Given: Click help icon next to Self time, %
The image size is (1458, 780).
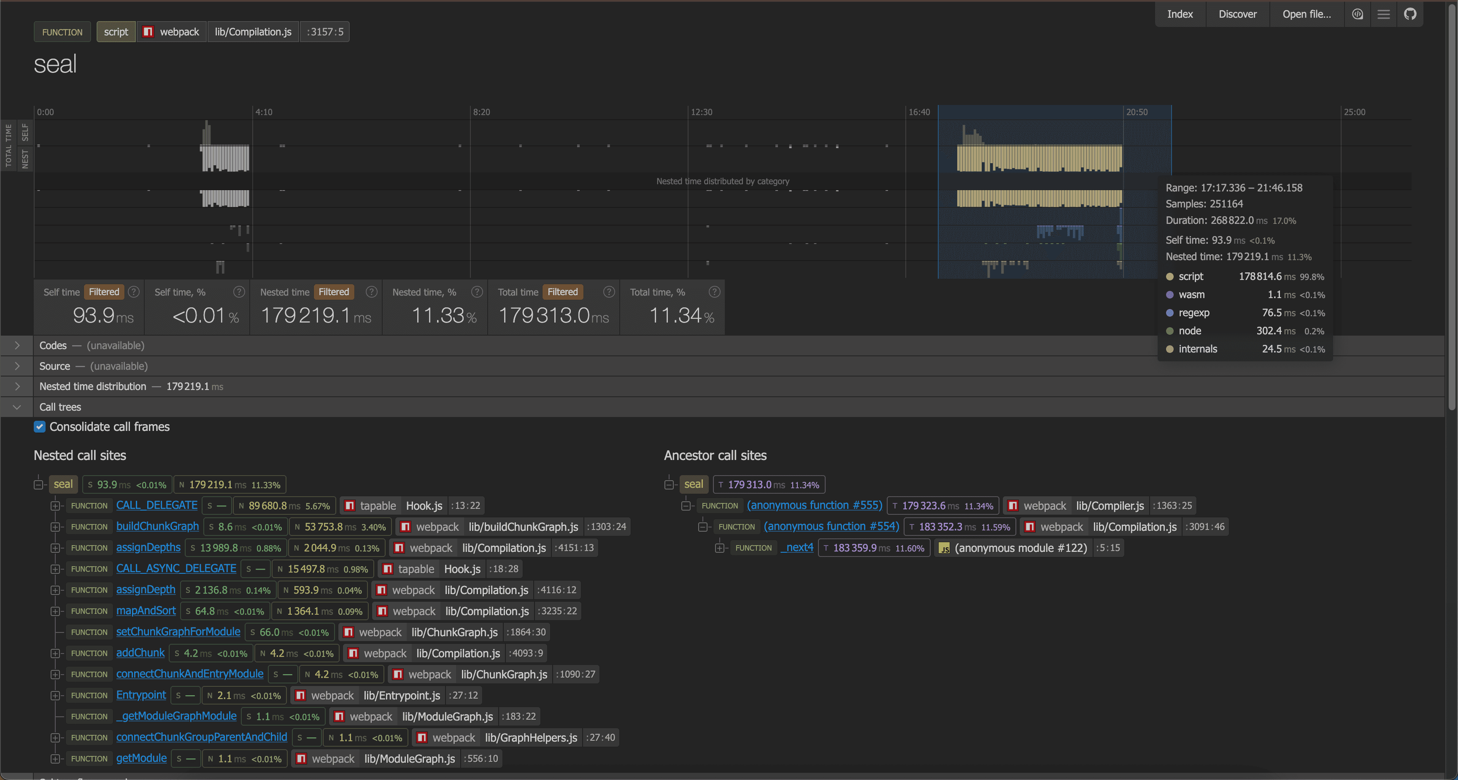Looking at the screenshot, I should (x=239, y=292).
